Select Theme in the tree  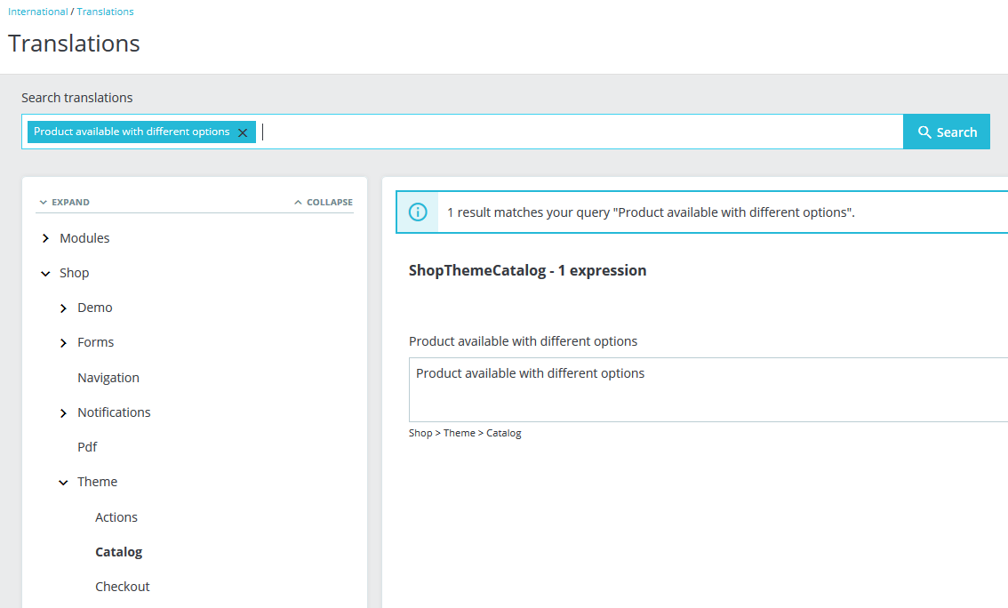click(97, 482)
